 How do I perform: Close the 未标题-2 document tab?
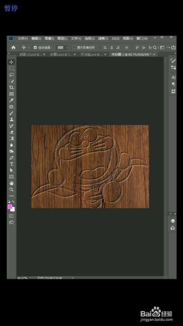pyautogui.click(x=155, y=54)
